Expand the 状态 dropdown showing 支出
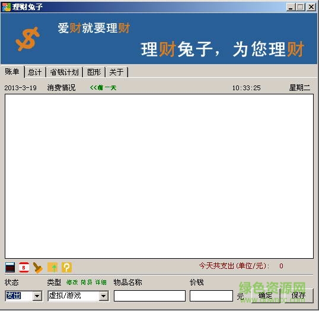319x311 pixels. click(37, 296)
